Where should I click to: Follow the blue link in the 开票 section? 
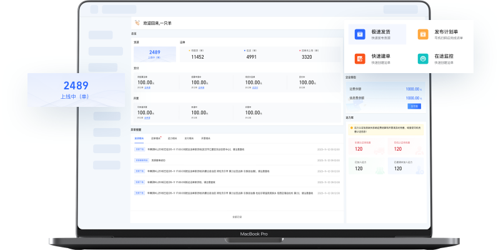click(x=147, y=118)
